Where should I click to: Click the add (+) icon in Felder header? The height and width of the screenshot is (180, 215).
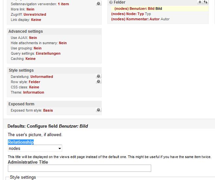point(200,2)
